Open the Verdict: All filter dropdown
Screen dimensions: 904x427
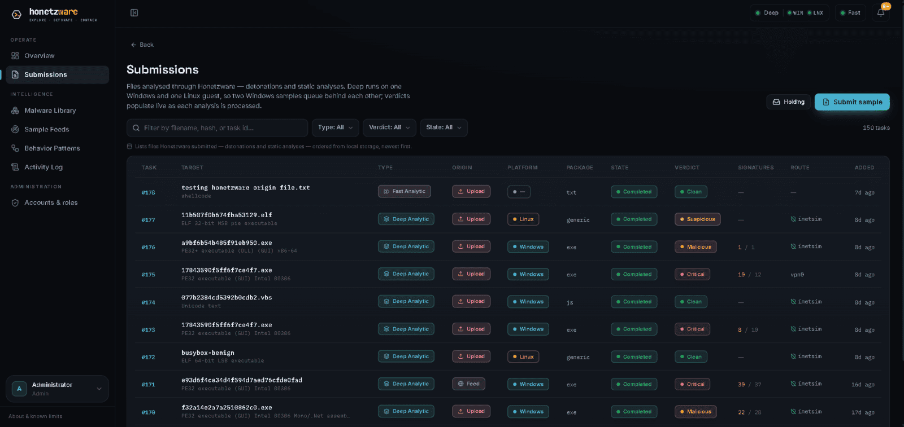point(389,128)
